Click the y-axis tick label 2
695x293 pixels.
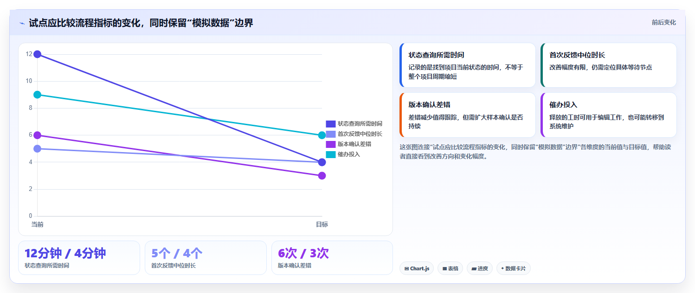point(31,189)
